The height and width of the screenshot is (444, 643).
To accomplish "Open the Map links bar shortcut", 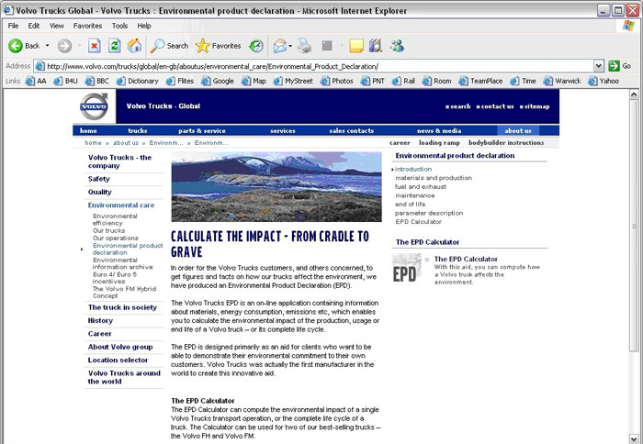I will (x=254, y=81).
